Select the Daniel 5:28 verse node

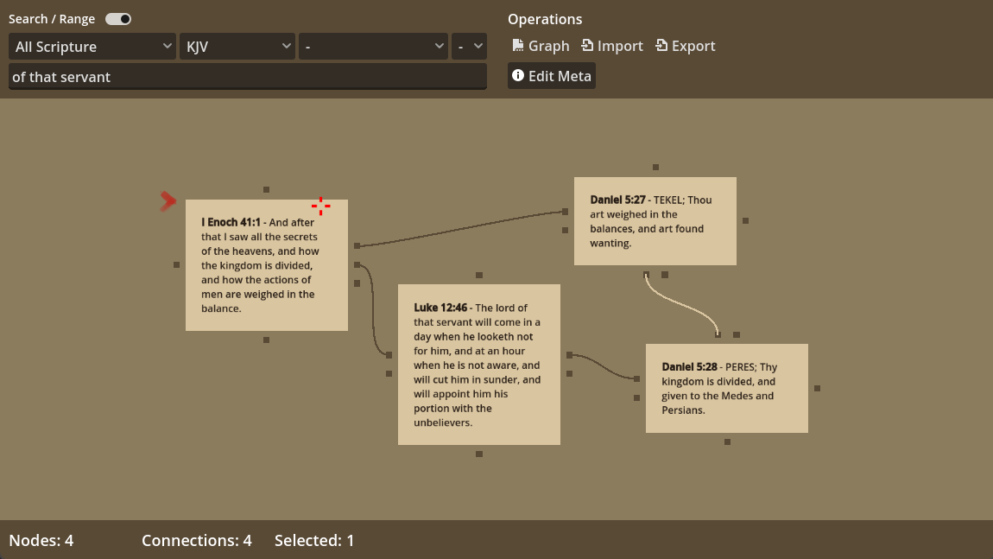point(726,388)
